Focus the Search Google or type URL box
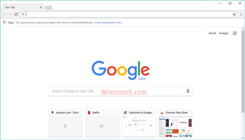This screenshot has width=245, height=140. 121,91
